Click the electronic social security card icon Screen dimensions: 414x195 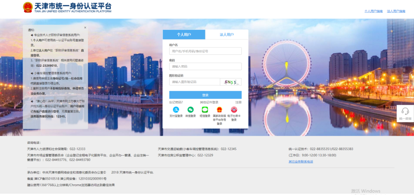tap(234, 110)
